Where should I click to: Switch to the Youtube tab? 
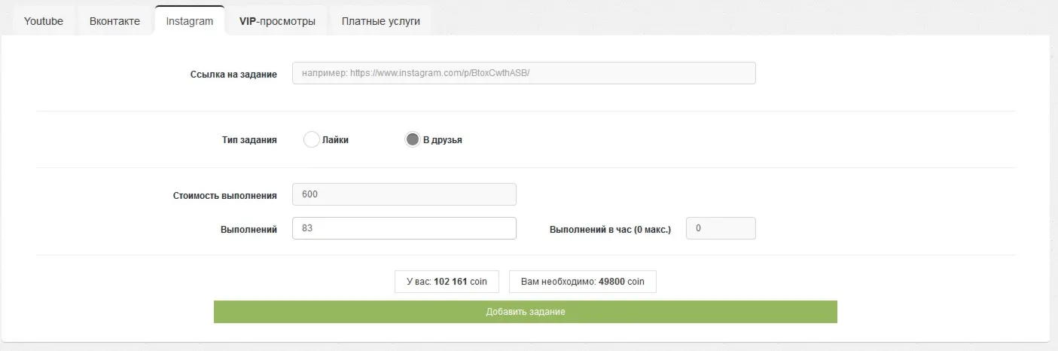[44, 20]
